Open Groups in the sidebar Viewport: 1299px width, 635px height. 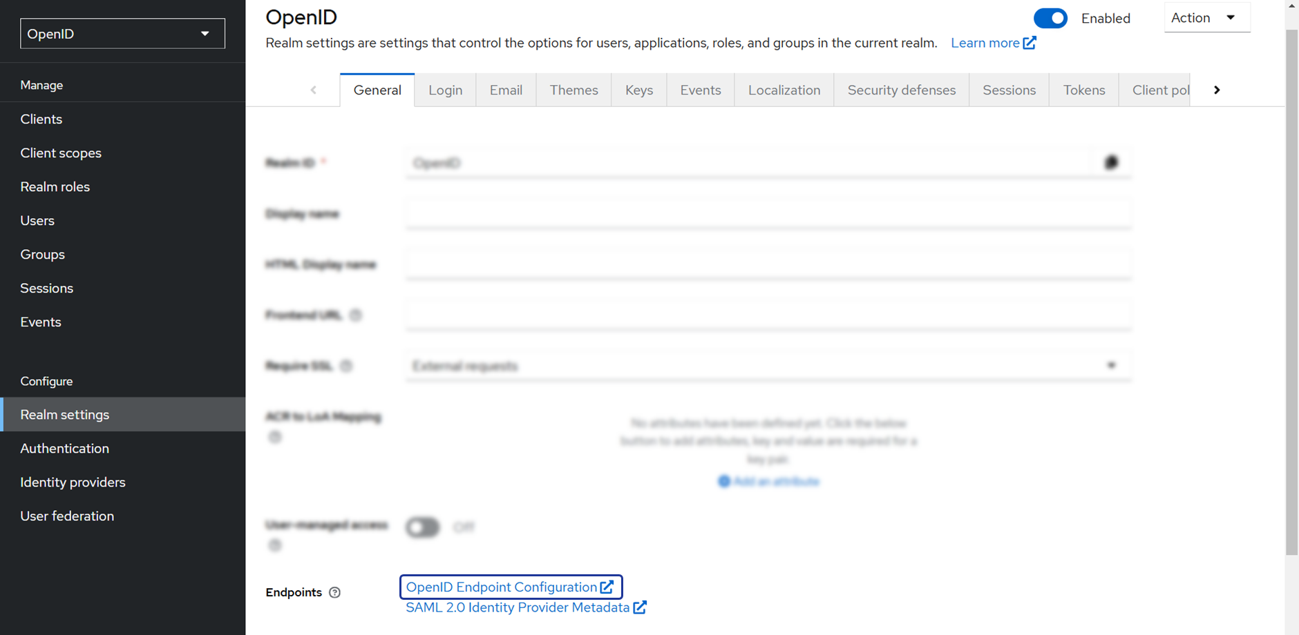pos(43,254)
